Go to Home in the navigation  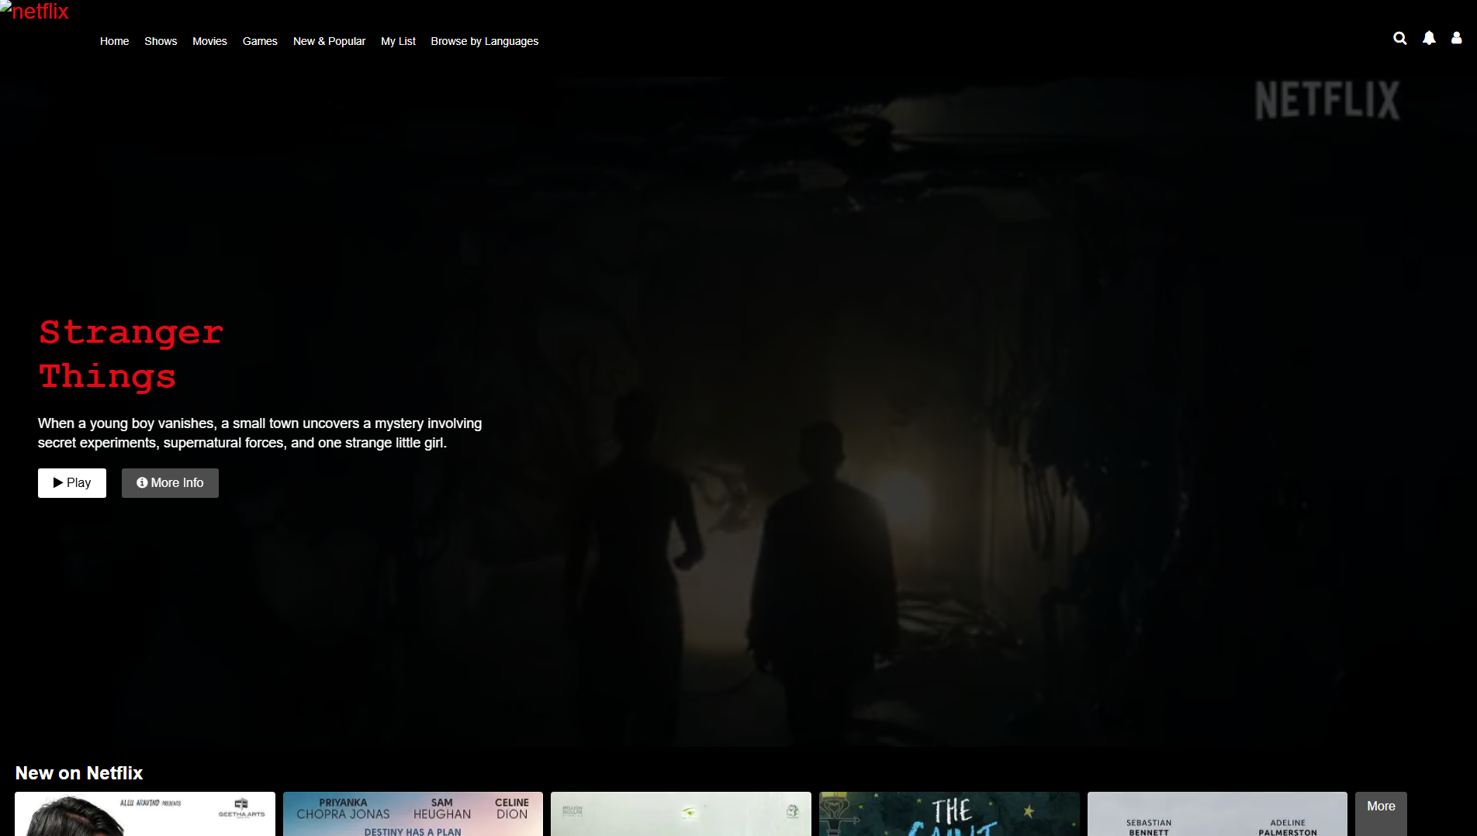(114, 41)
